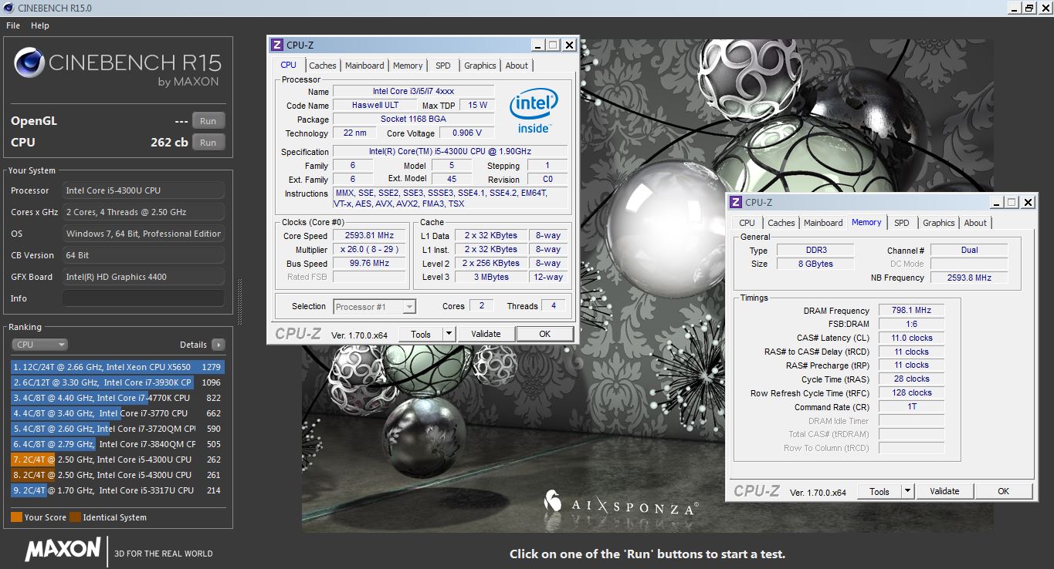Select ranking row Core i7-3840QM 505
Viewport: 1054px width, 569px height.
[117, 444]
